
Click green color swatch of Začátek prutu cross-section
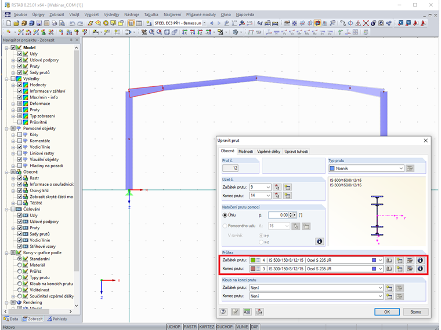coord(253,261)
